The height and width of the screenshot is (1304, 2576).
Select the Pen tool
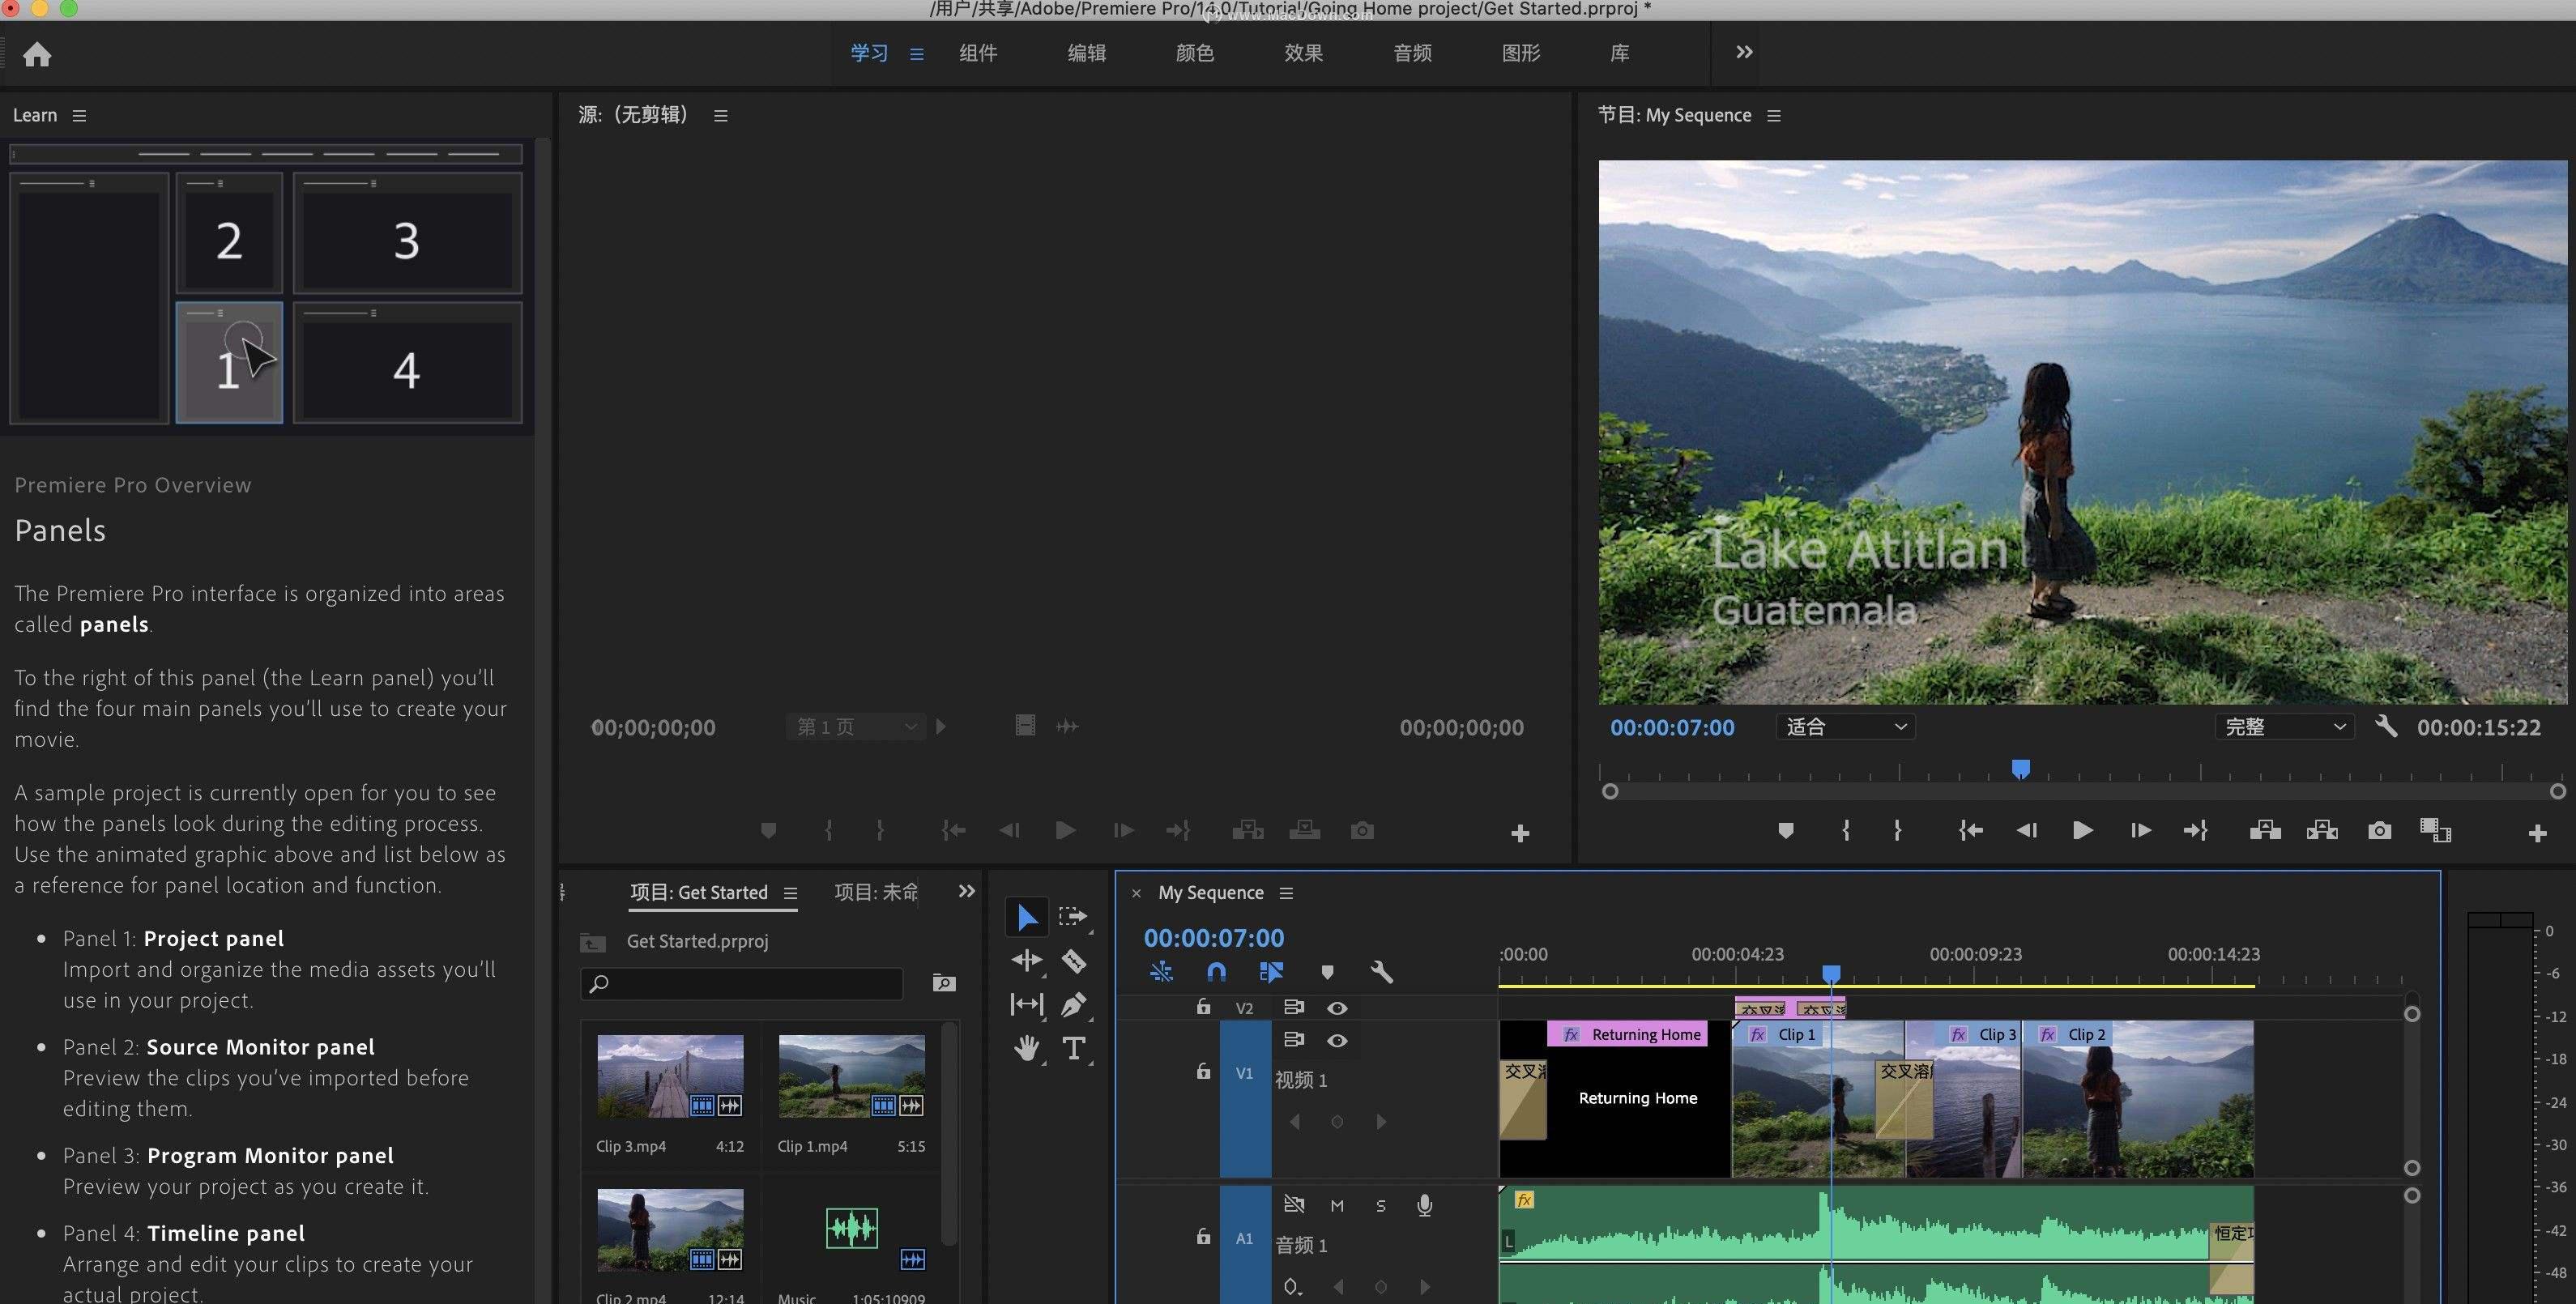(x=1074, y=1004)
